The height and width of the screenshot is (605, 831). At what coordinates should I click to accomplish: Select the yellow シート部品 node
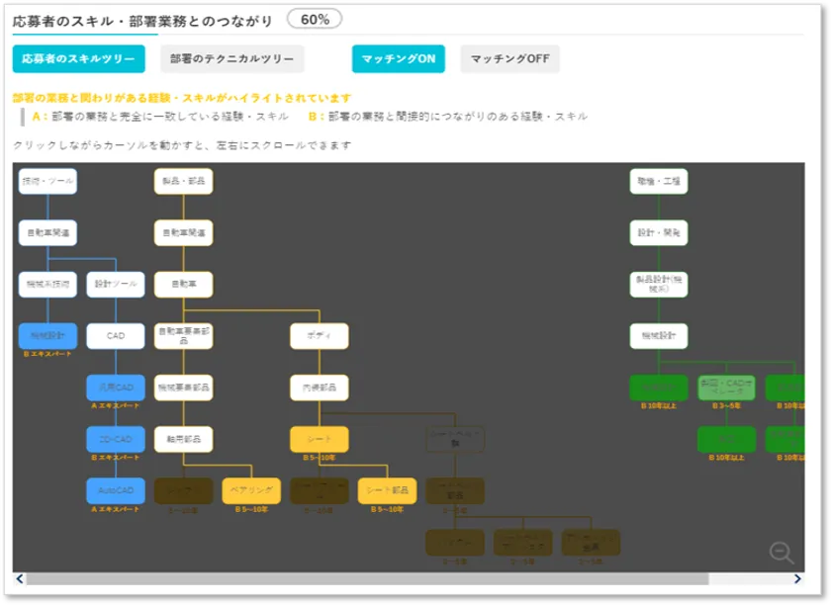point(387,490)
